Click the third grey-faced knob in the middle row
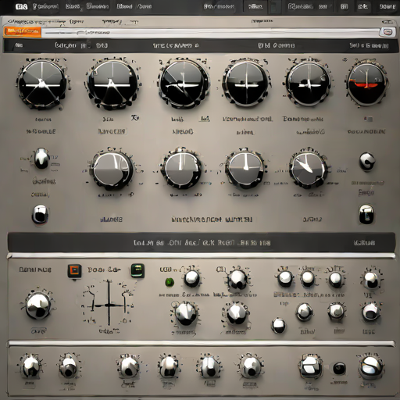The width and height of the screenshot is (400, 400). click(245, 168)
